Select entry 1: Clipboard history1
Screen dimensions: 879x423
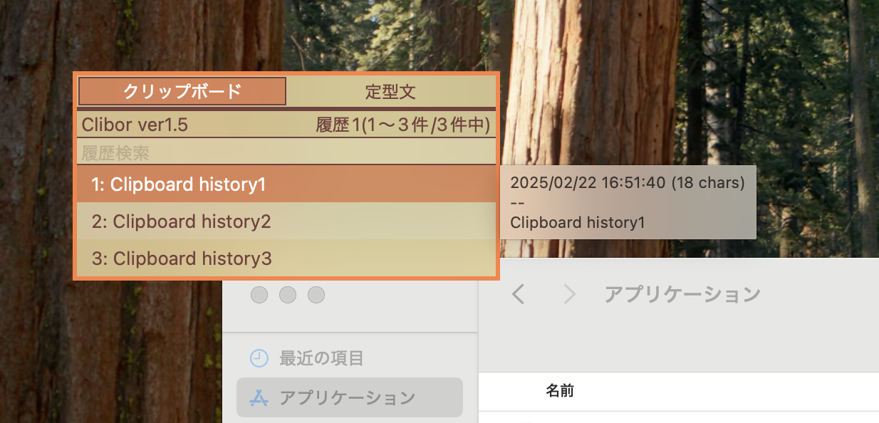coord(286,184)
